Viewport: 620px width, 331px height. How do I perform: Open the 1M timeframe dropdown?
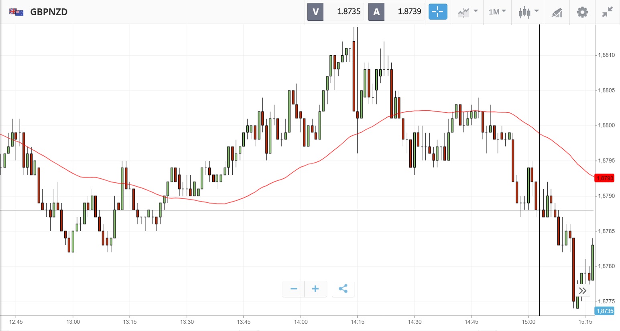click(497, 12)
